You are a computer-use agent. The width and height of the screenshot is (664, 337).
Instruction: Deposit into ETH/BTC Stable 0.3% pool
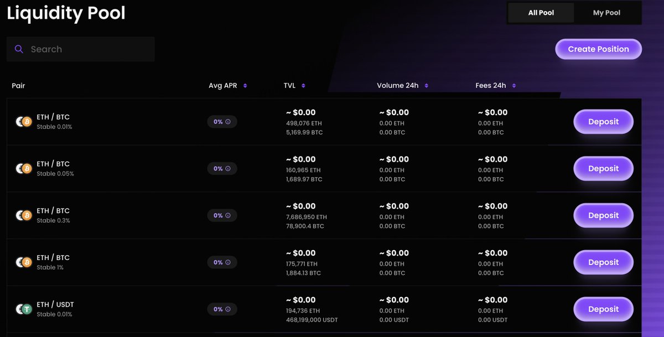point(603,215)
